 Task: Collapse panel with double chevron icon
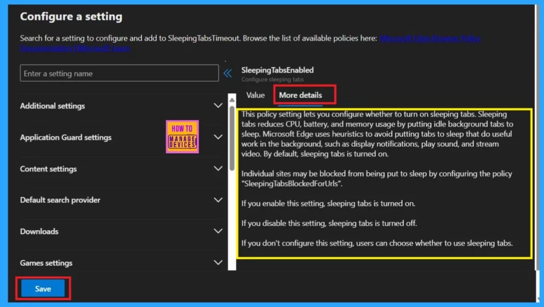click(x=227, y=73)
